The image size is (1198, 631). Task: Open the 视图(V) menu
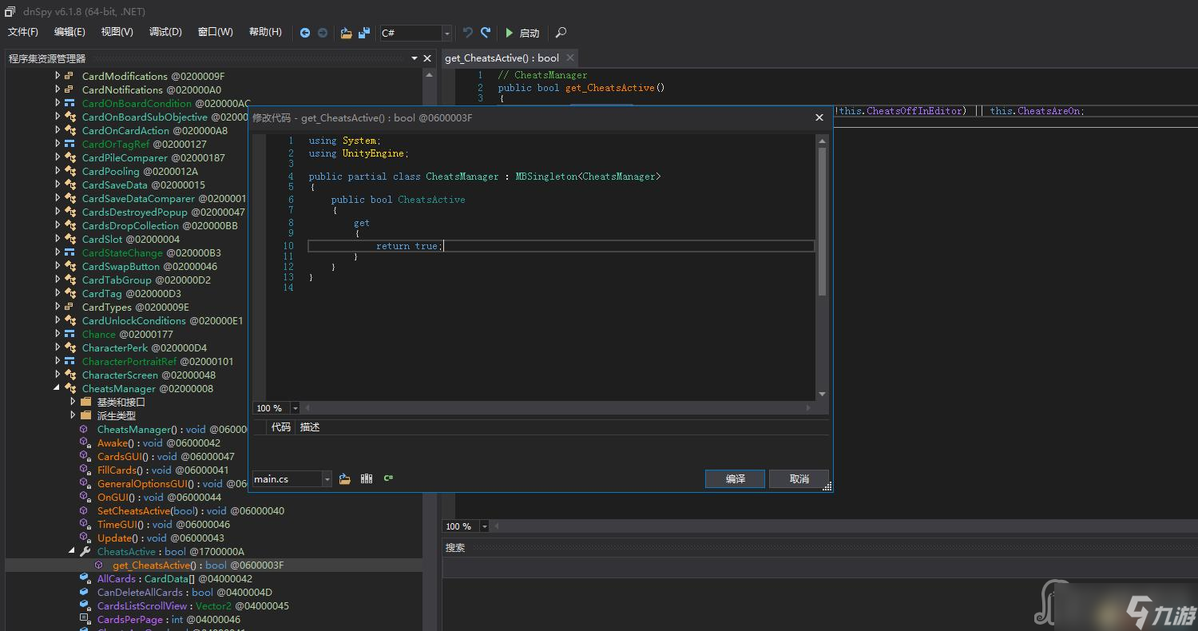pyautogui.click(x=117, y=32)
